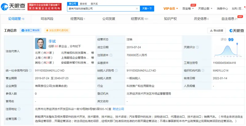Click the 上海（共8家）entry
This screenshot has height=126, width=246.
click(x=44, y=58)
